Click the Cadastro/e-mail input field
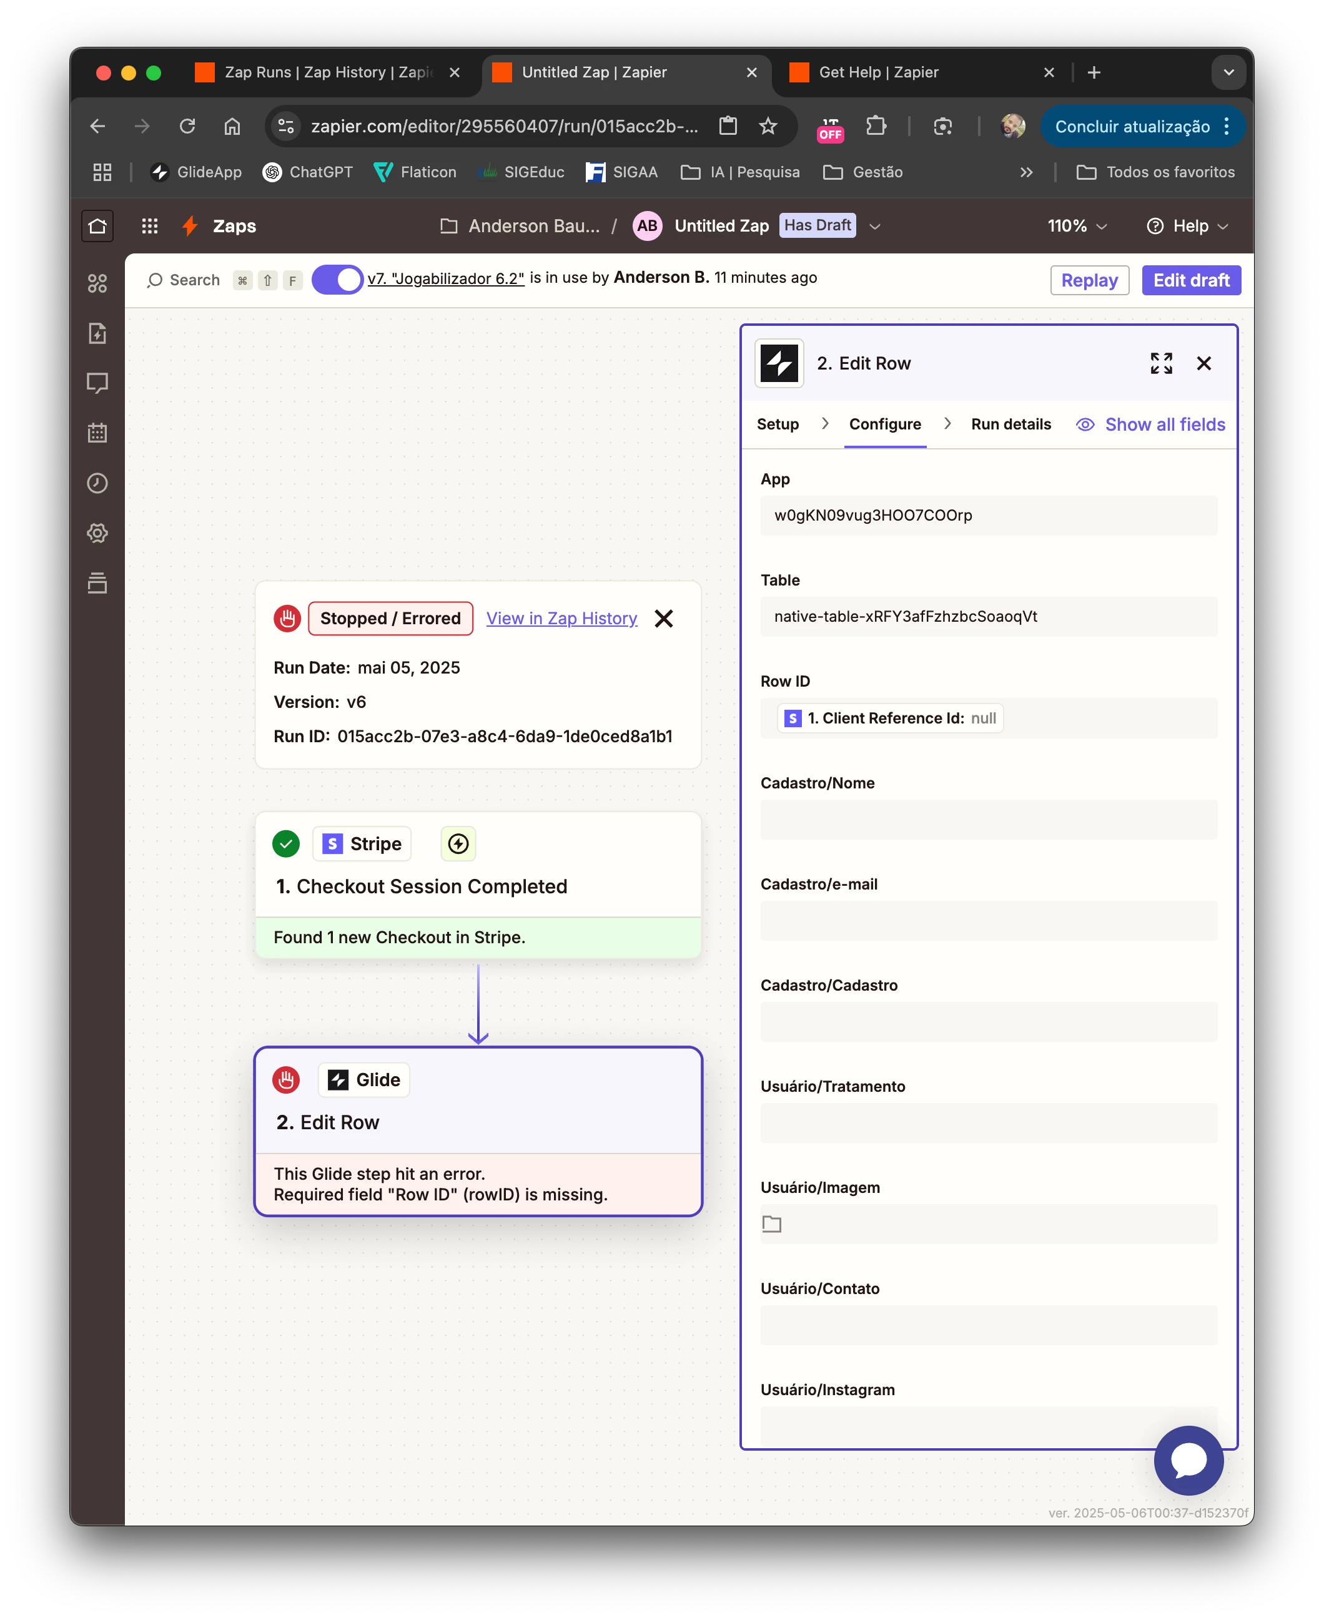 pos(989,921)
